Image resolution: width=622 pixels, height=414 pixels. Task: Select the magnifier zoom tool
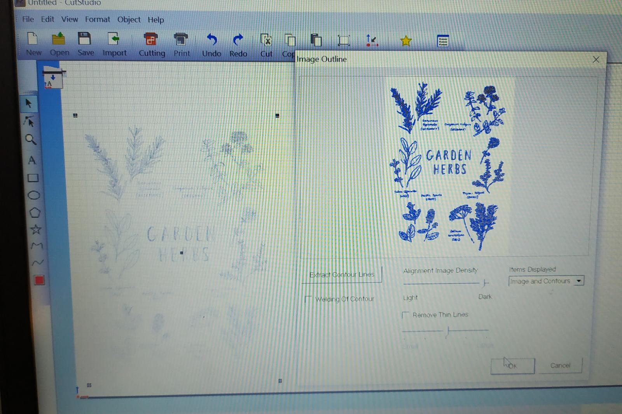[x=31, y=140]
